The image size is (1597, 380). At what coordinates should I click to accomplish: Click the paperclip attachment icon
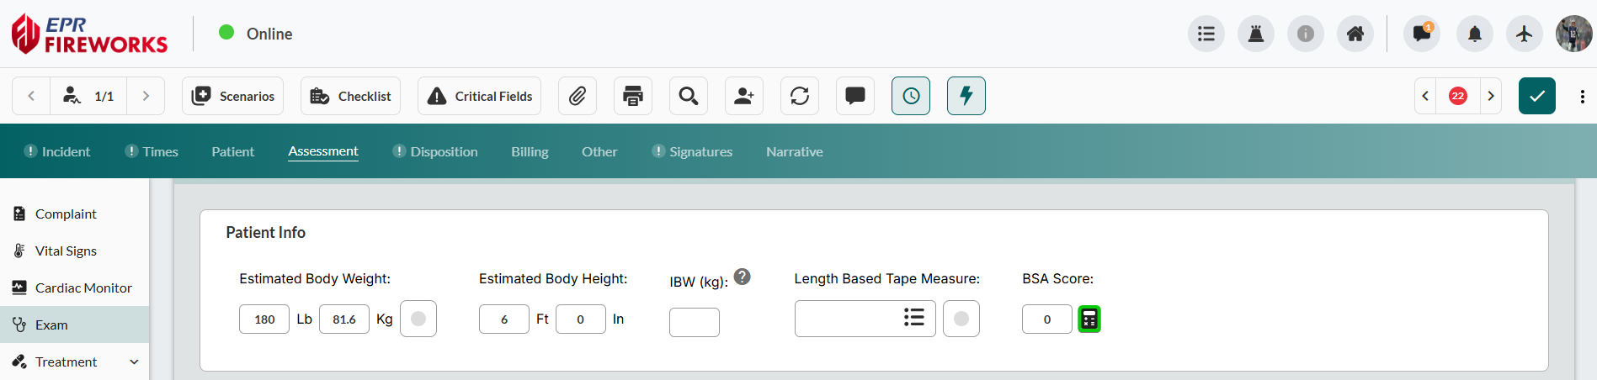coord(578,96)
